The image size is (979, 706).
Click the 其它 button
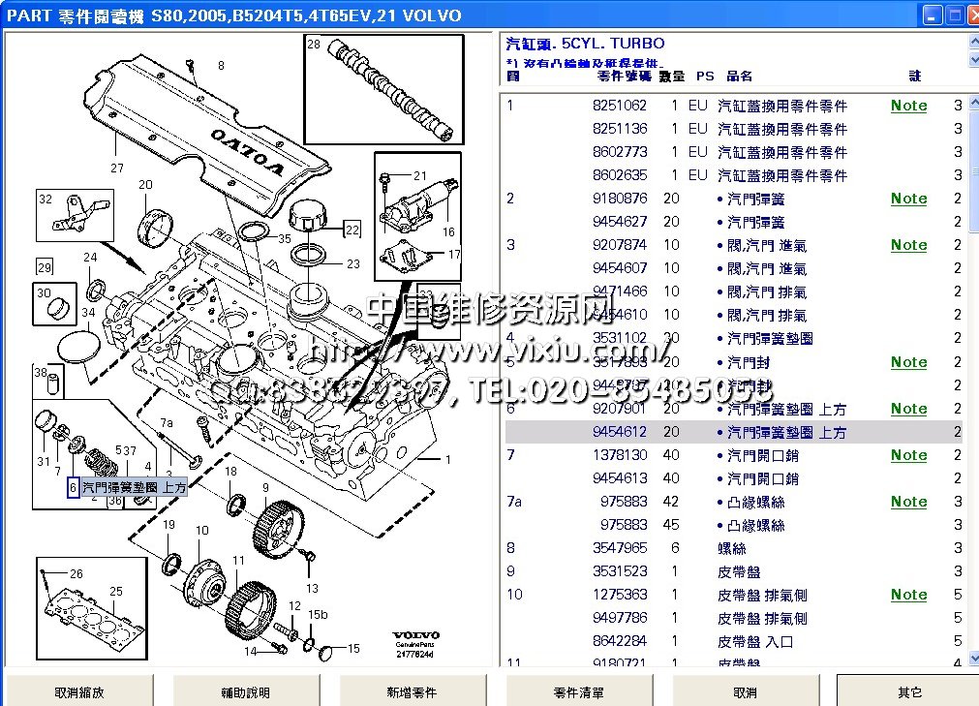click(x=908, y=692)
